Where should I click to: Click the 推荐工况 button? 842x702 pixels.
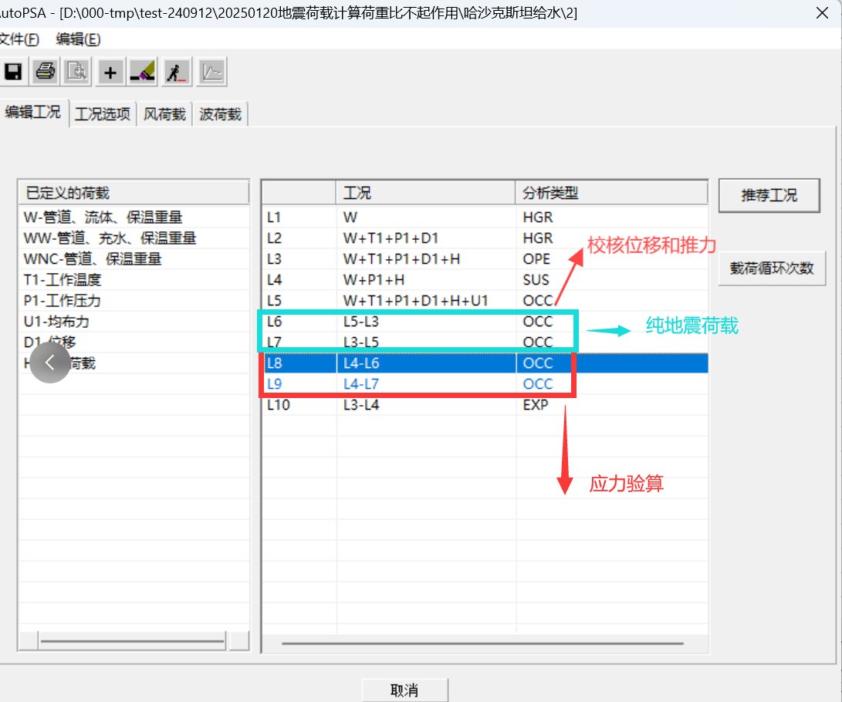pos(769,195)
